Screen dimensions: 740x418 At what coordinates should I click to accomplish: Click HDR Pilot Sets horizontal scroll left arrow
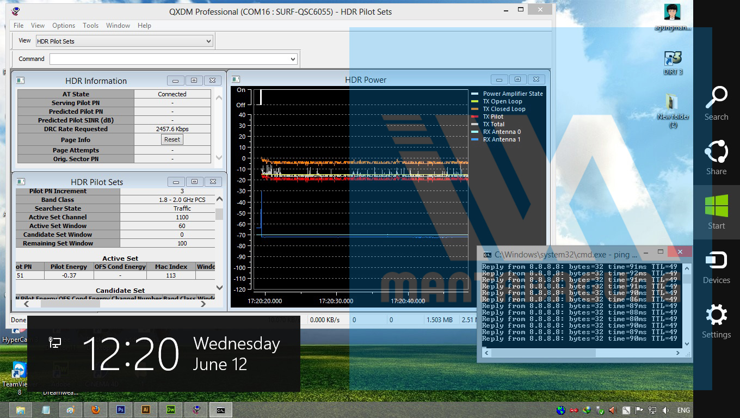click(26, 304)
